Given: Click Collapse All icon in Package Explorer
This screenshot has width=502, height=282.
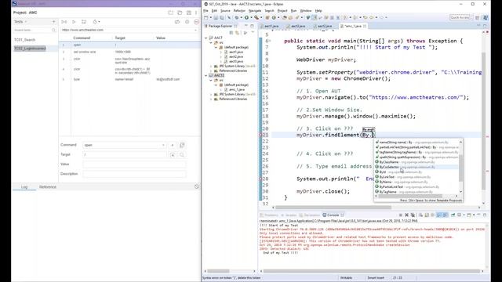Looking at the screenshot, I should click(231, 33).
